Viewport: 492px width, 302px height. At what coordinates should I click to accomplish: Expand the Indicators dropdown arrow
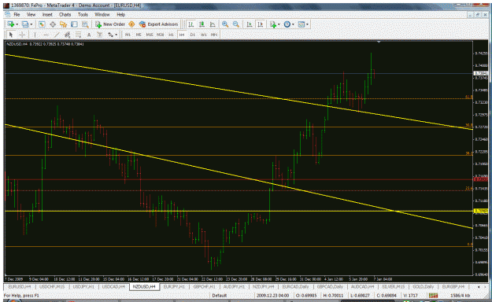tap(279, 24)
